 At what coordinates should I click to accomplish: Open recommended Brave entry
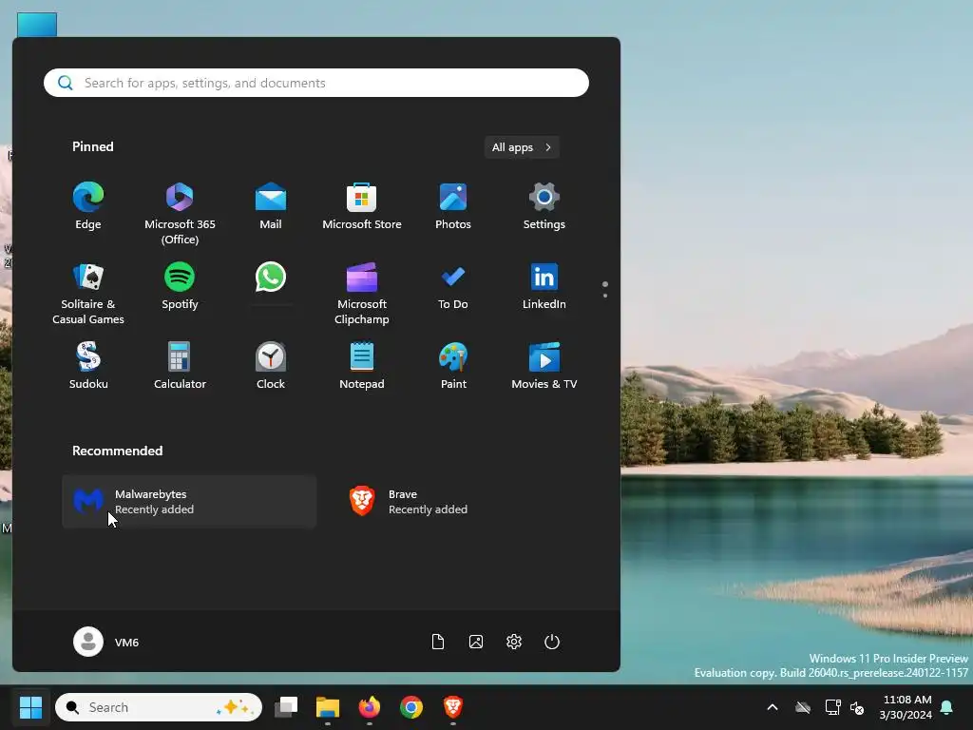pos(463,502)
